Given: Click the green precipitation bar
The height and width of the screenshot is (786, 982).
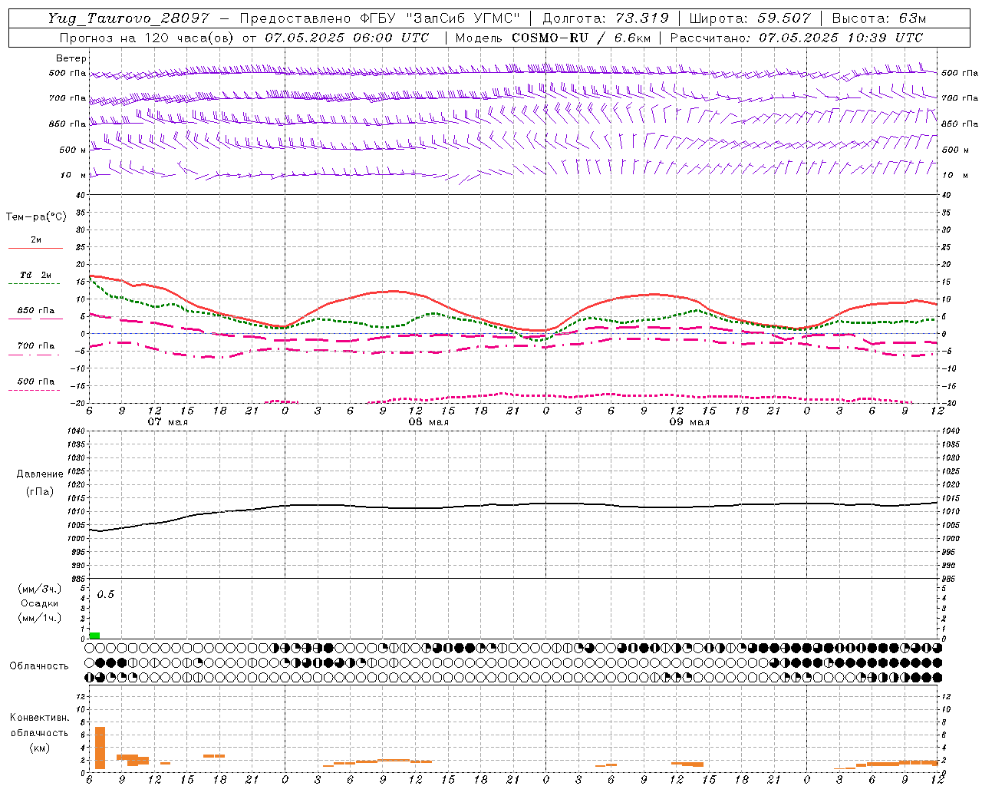Looking at the screenshot, I should [x=94, y=636].
